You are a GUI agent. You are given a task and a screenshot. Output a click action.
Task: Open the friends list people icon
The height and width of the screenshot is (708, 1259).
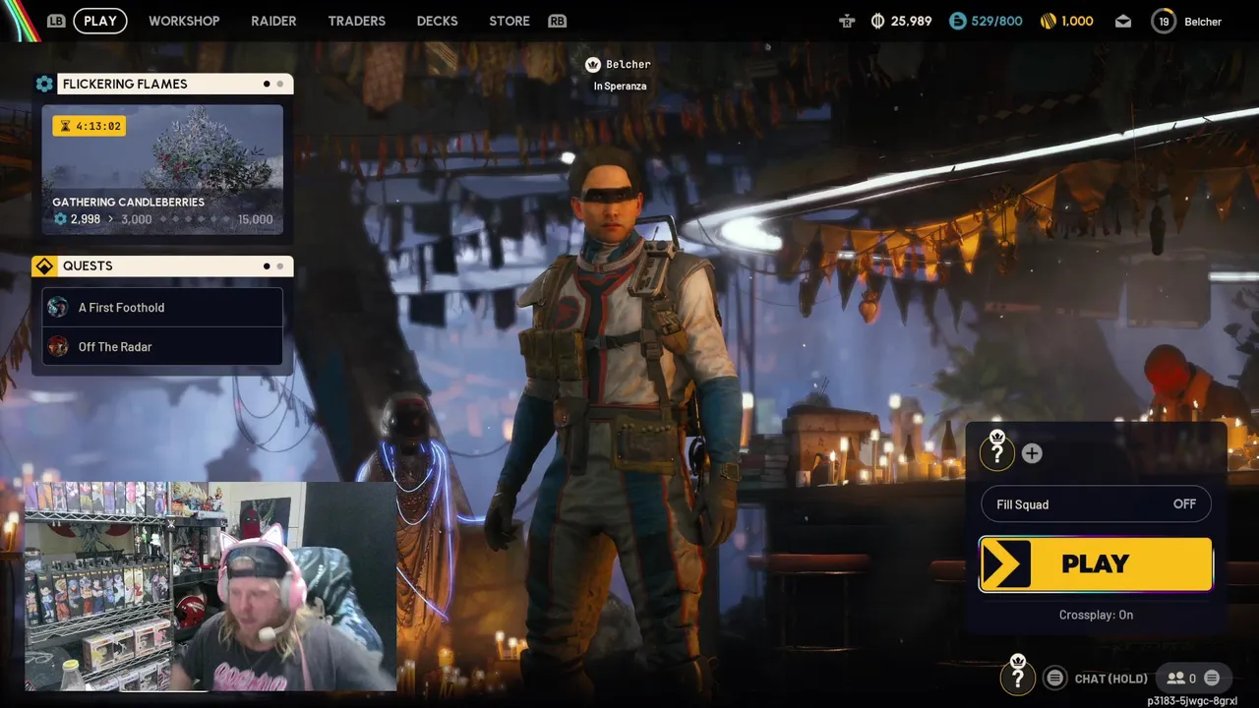click(1175, 678)
